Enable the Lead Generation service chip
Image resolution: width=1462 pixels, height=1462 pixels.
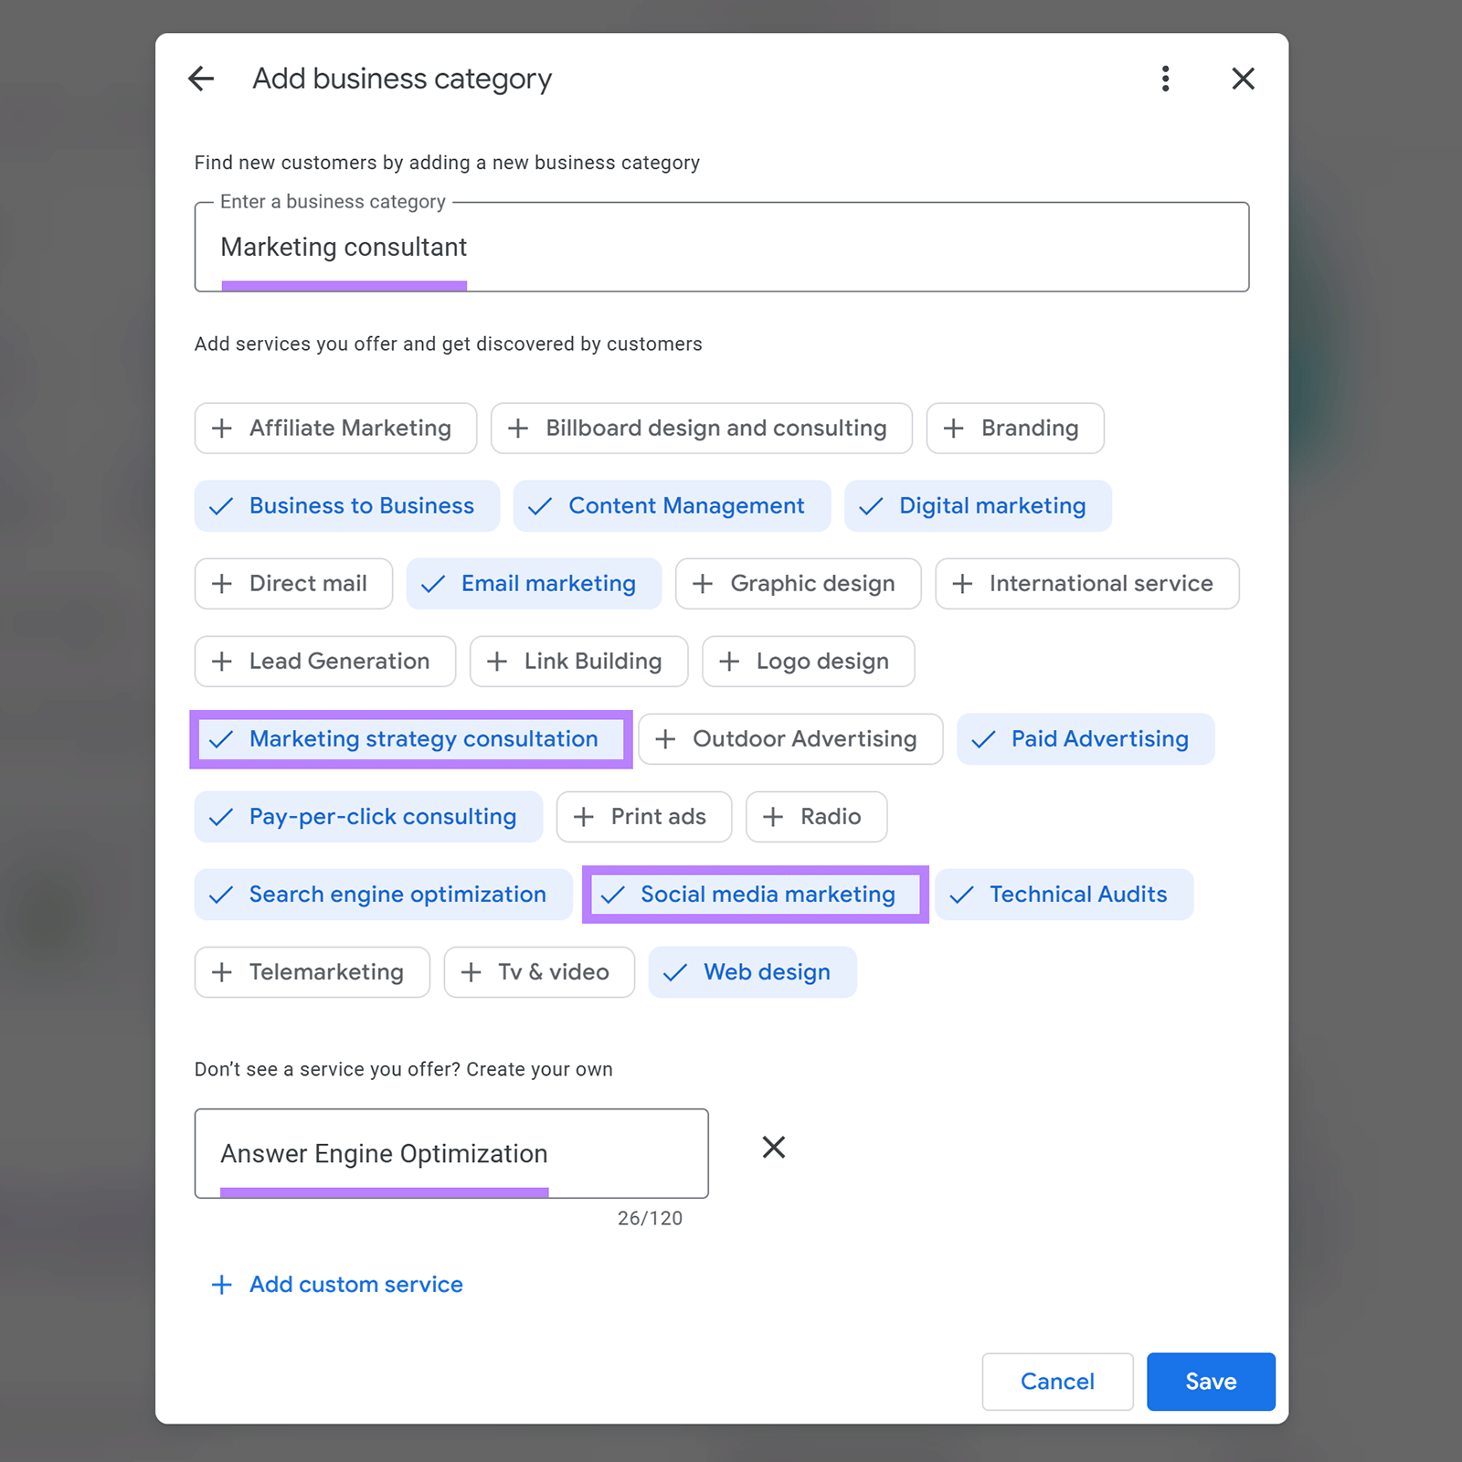point(324,662)
